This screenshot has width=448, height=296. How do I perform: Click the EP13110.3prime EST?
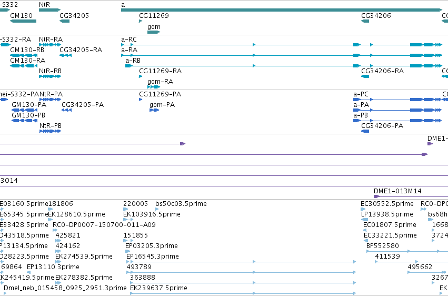pyautogui.click(x=28, y=273)
